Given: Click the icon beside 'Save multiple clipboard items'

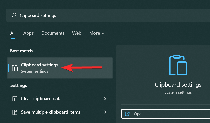Looking at the screenshot, I should pos(15,112).
